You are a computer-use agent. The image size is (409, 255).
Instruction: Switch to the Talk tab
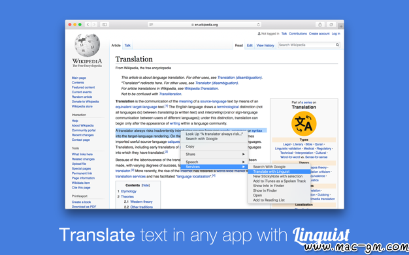pyautogui.click(x=127, y=45)
